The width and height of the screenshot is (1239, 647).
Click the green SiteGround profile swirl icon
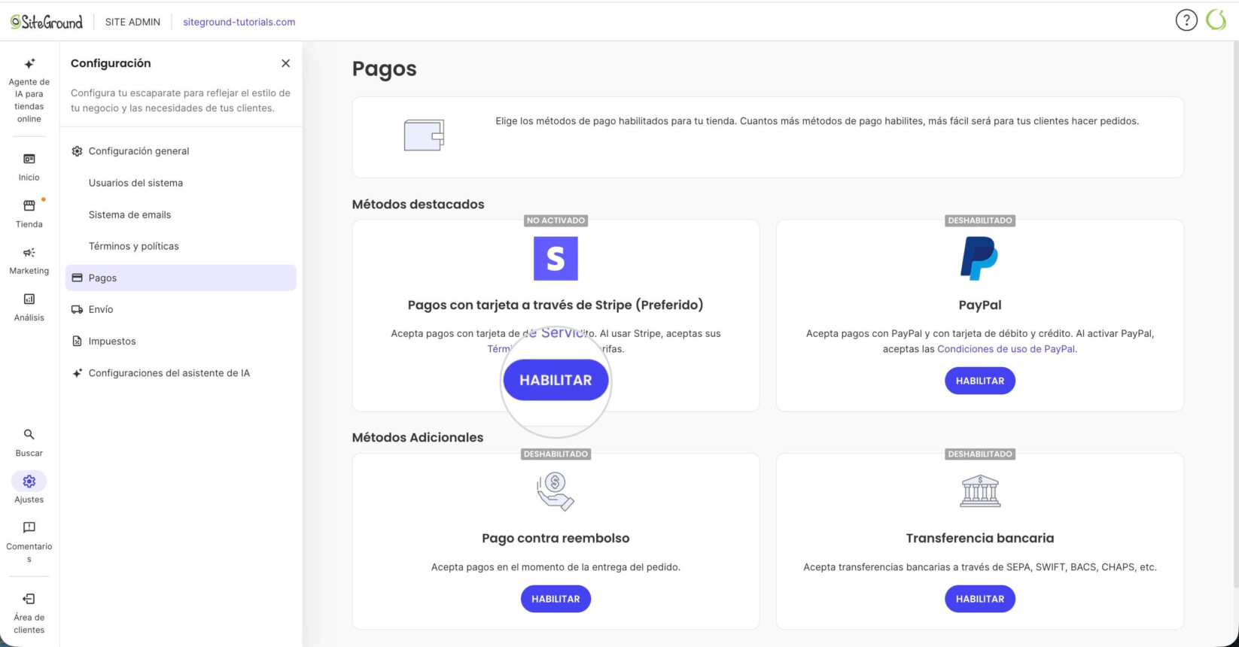(x=1216, y=20)
